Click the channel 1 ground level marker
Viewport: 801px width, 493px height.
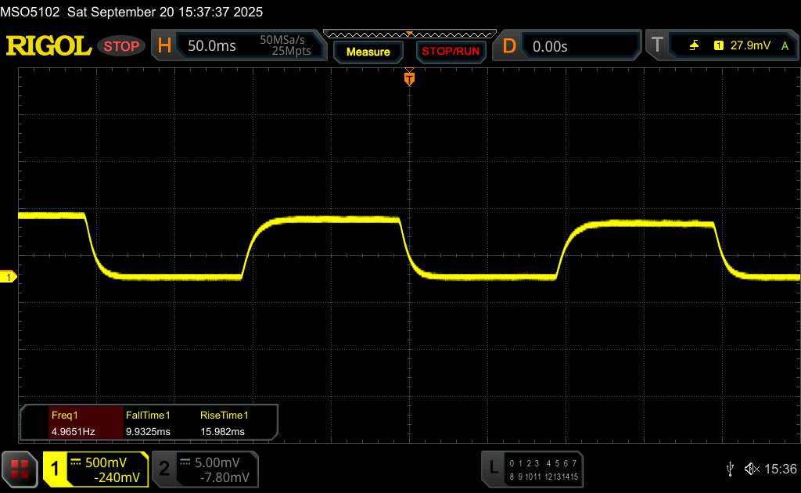9,277
